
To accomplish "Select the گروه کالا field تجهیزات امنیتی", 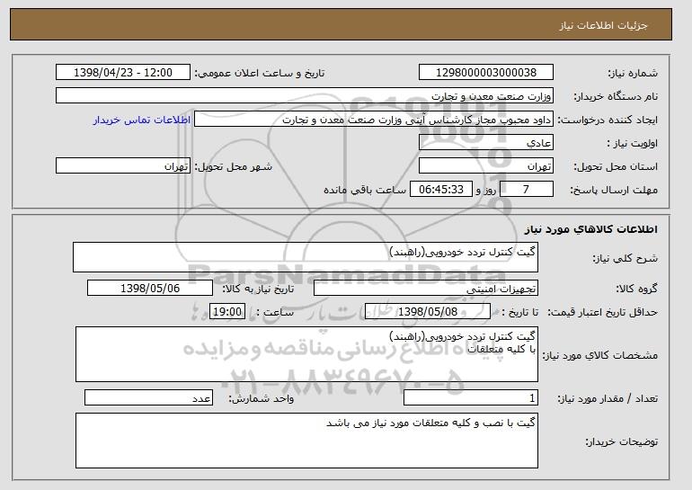I will tap(426, 289).
